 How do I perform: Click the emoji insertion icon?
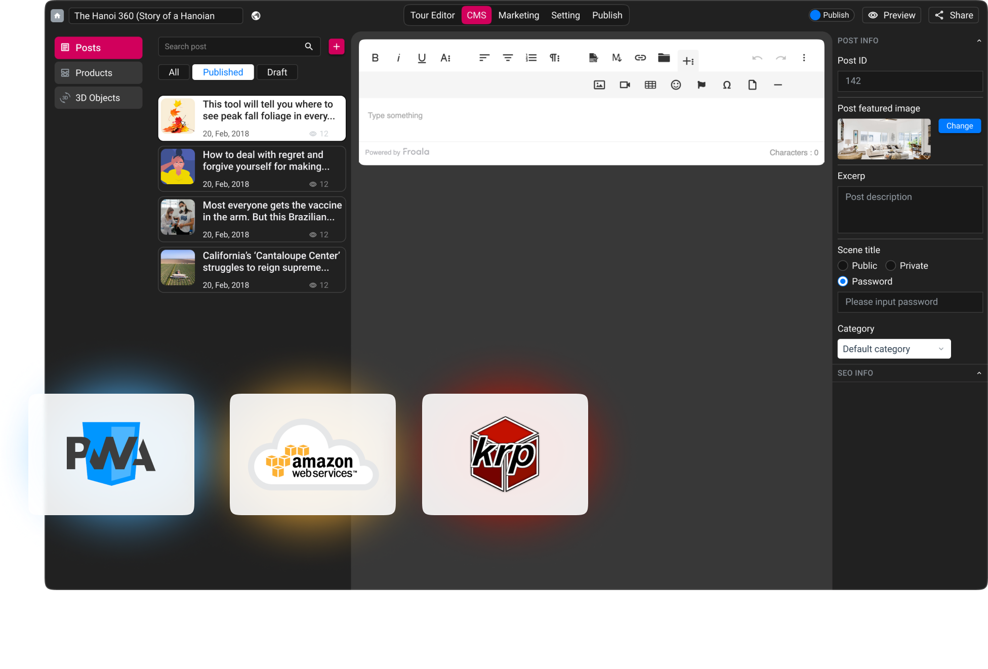676,85
